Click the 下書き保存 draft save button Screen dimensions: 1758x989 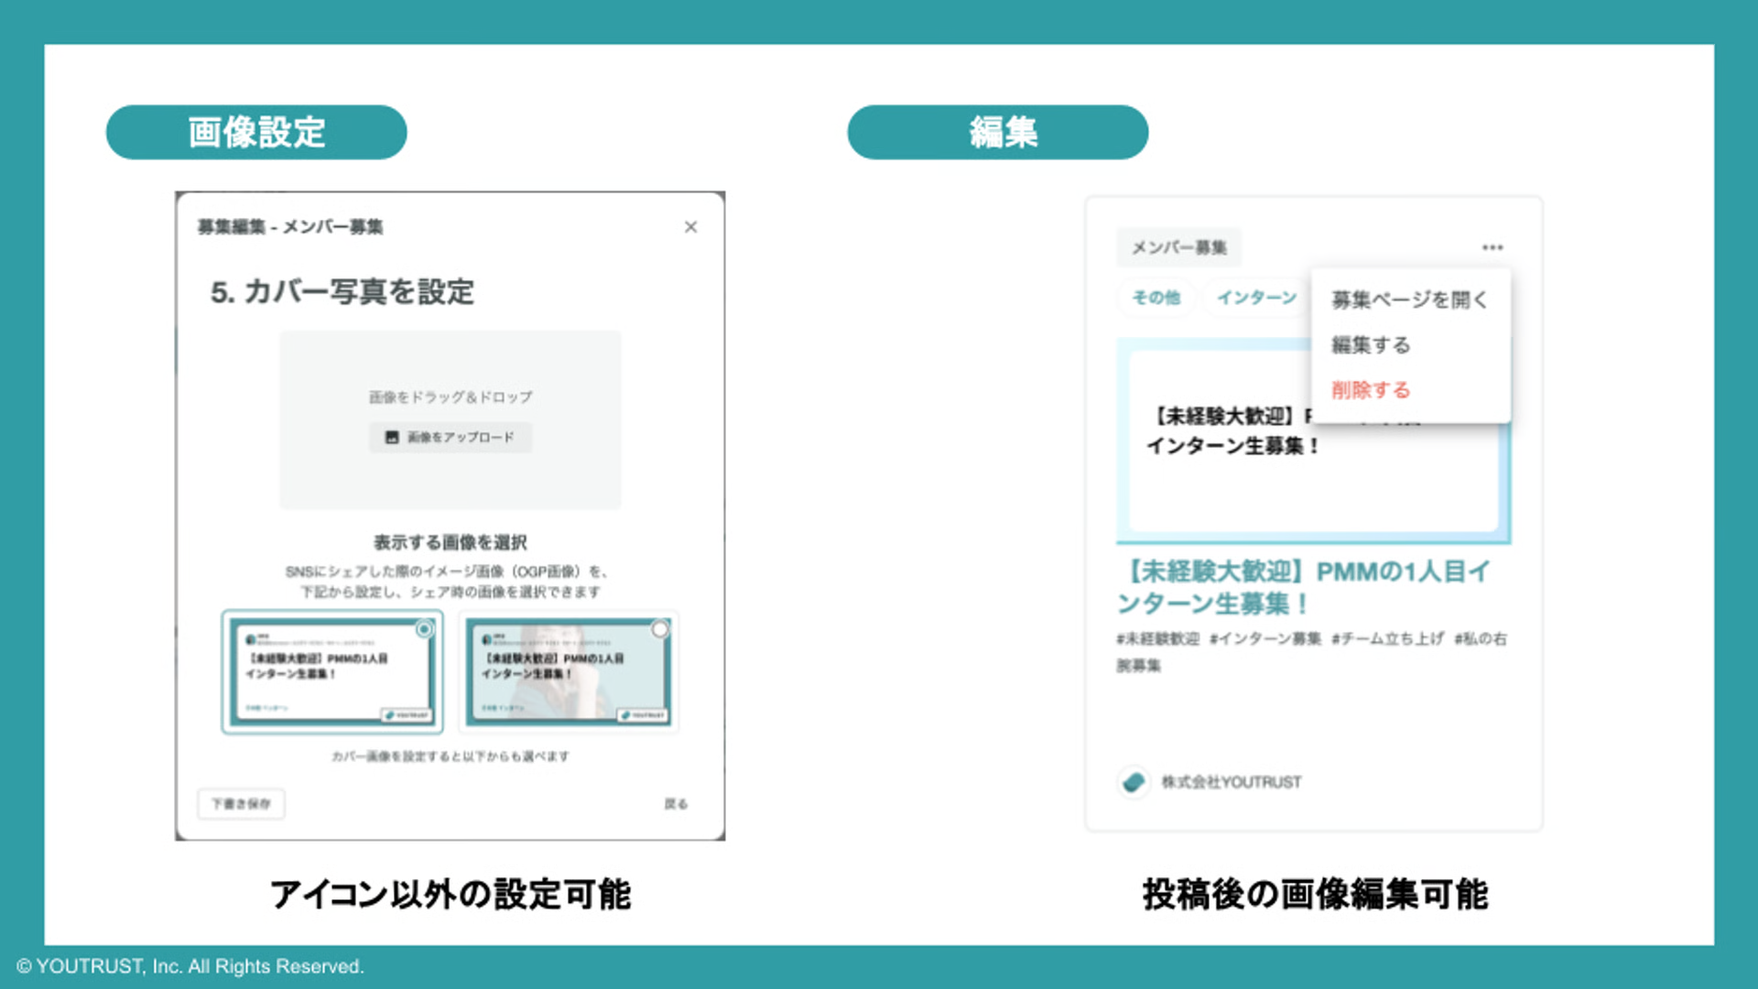(x=240, y=803)
